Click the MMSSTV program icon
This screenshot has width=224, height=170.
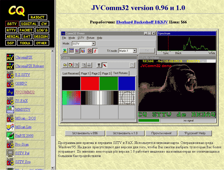pos(10,110)
